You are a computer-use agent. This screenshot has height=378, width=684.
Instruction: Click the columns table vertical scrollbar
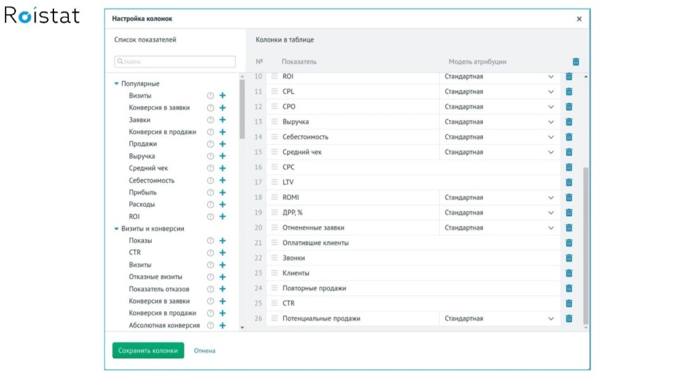coord(585,245)
